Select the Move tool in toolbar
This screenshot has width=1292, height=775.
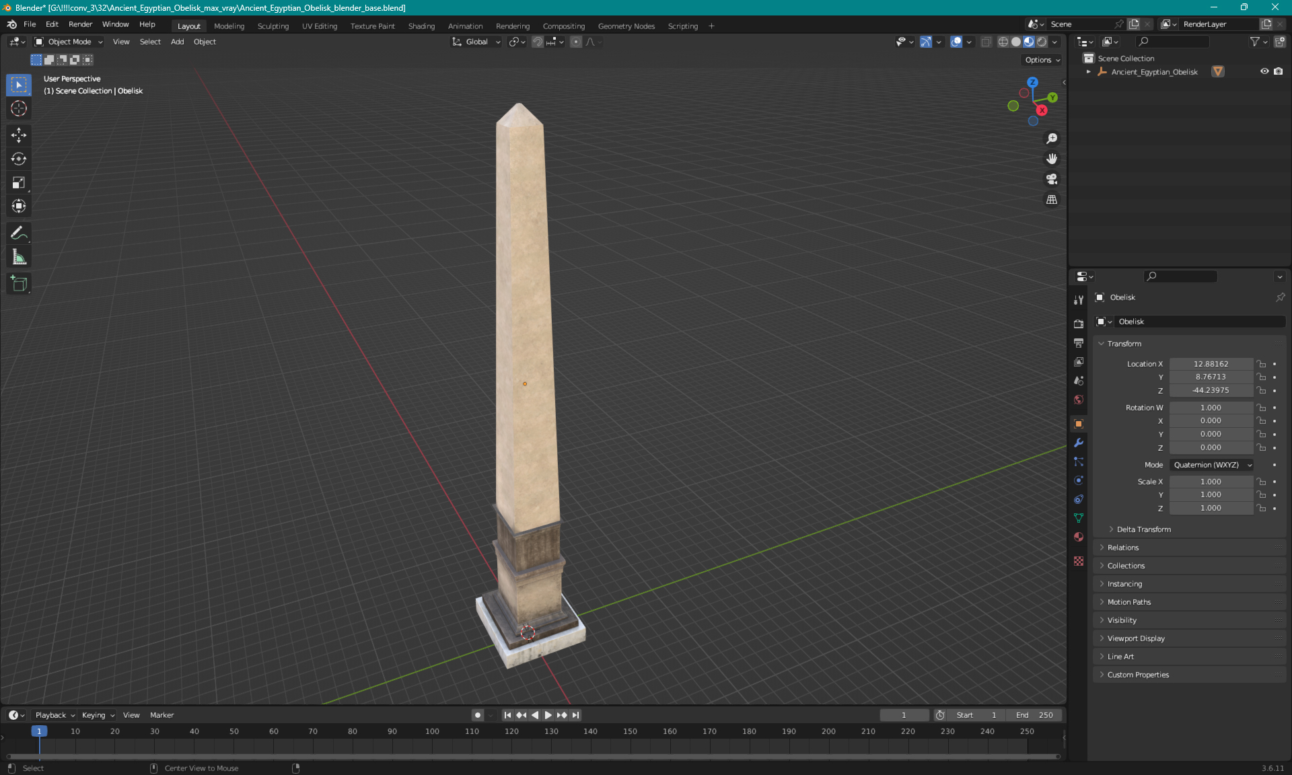[20, 135]
